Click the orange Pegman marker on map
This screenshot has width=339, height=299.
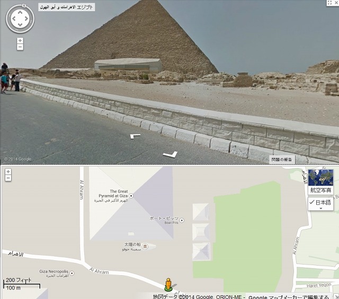coord(168,285)
